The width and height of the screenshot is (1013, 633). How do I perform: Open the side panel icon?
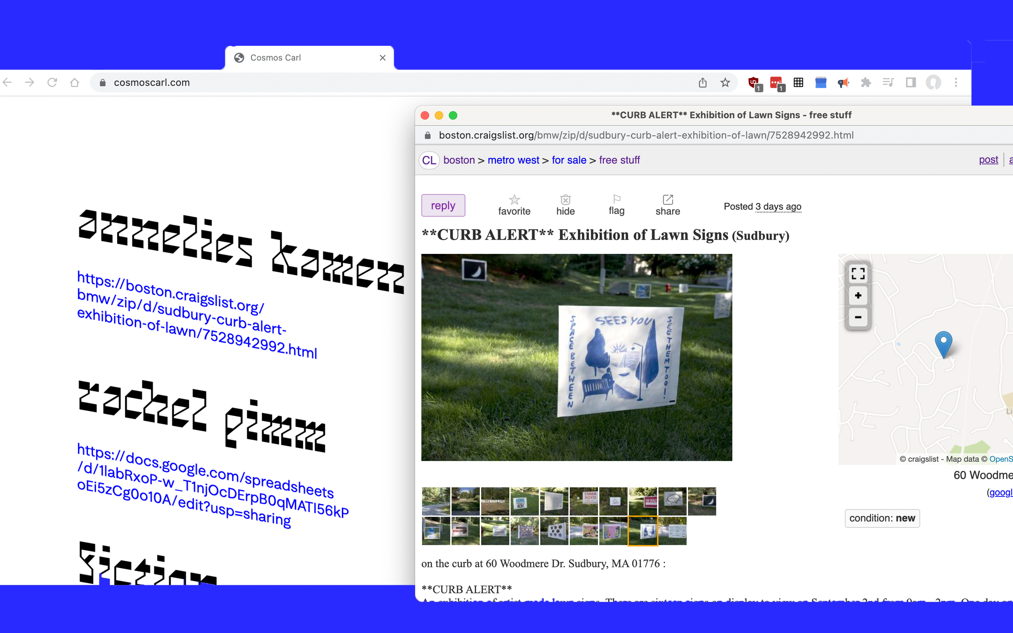click(911, 83)
